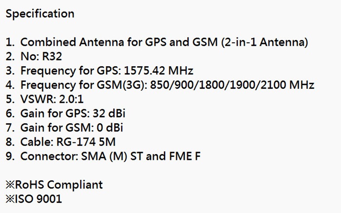Click the ※ symbol before ISO 9001
Viewport: 341px width, 213px height.
click(10, 199)
